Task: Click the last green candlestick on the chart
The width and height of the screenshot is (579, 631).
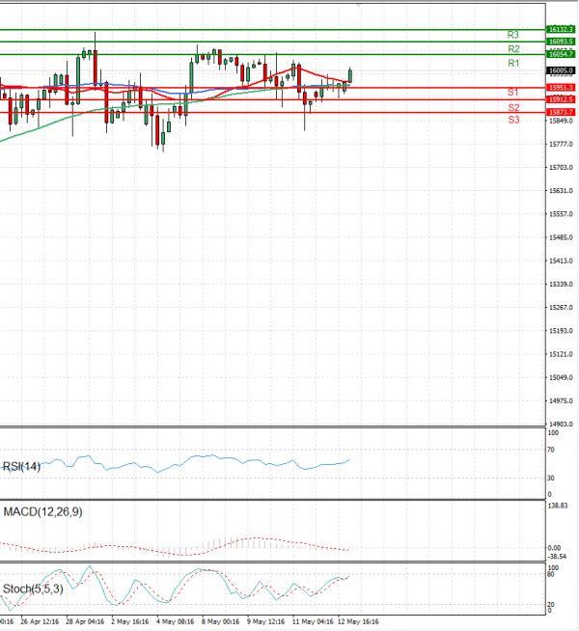Action: point(350,75)
